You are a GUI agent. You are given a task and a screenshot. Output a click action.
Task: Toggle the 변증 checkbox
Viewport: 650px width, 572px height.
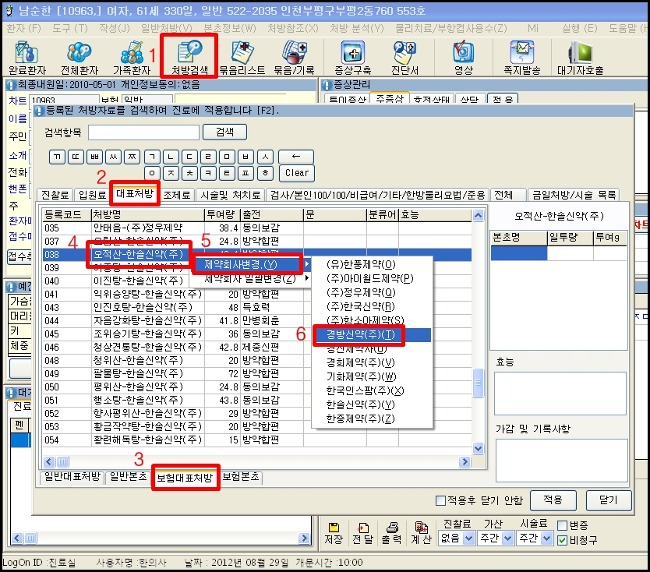(563, 524)
